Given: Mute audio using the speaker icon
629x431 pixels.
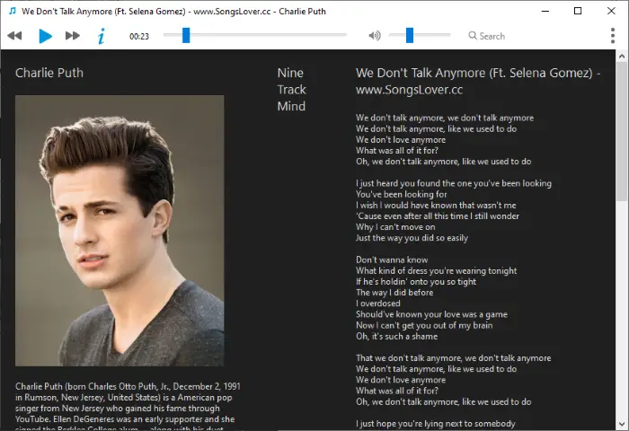Looking at the screenshot, I should coord(375,36).
